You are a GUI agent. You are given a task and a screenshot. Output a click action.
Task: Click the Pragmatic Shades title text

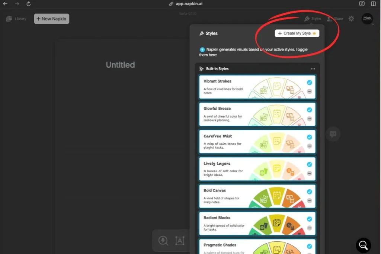(x=220, y=245)
